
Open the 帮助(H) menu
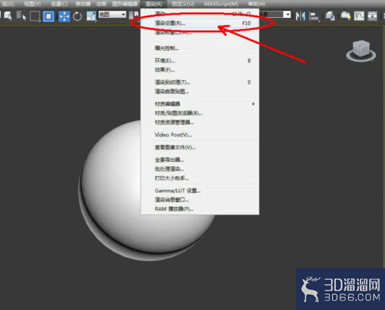point(257,4)
